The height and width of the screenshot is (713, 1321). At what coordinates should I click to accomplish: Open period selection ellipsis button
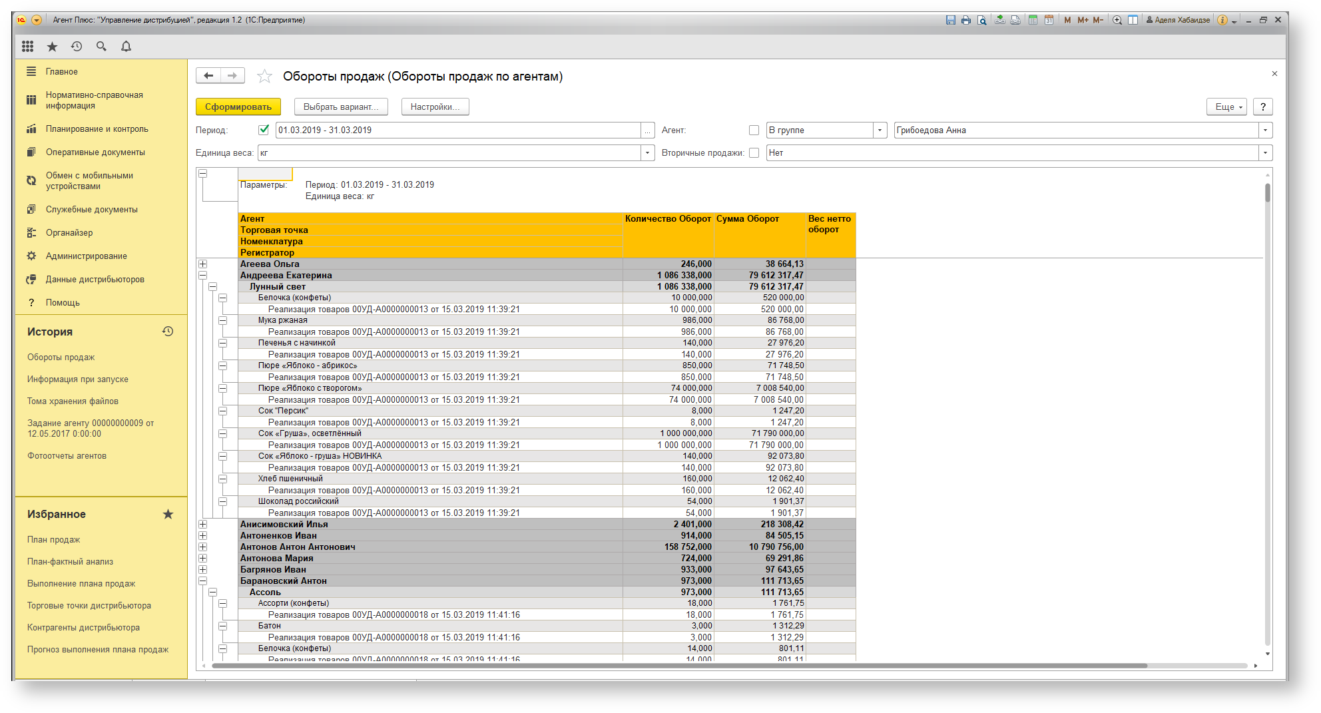(x=647, y=130)
